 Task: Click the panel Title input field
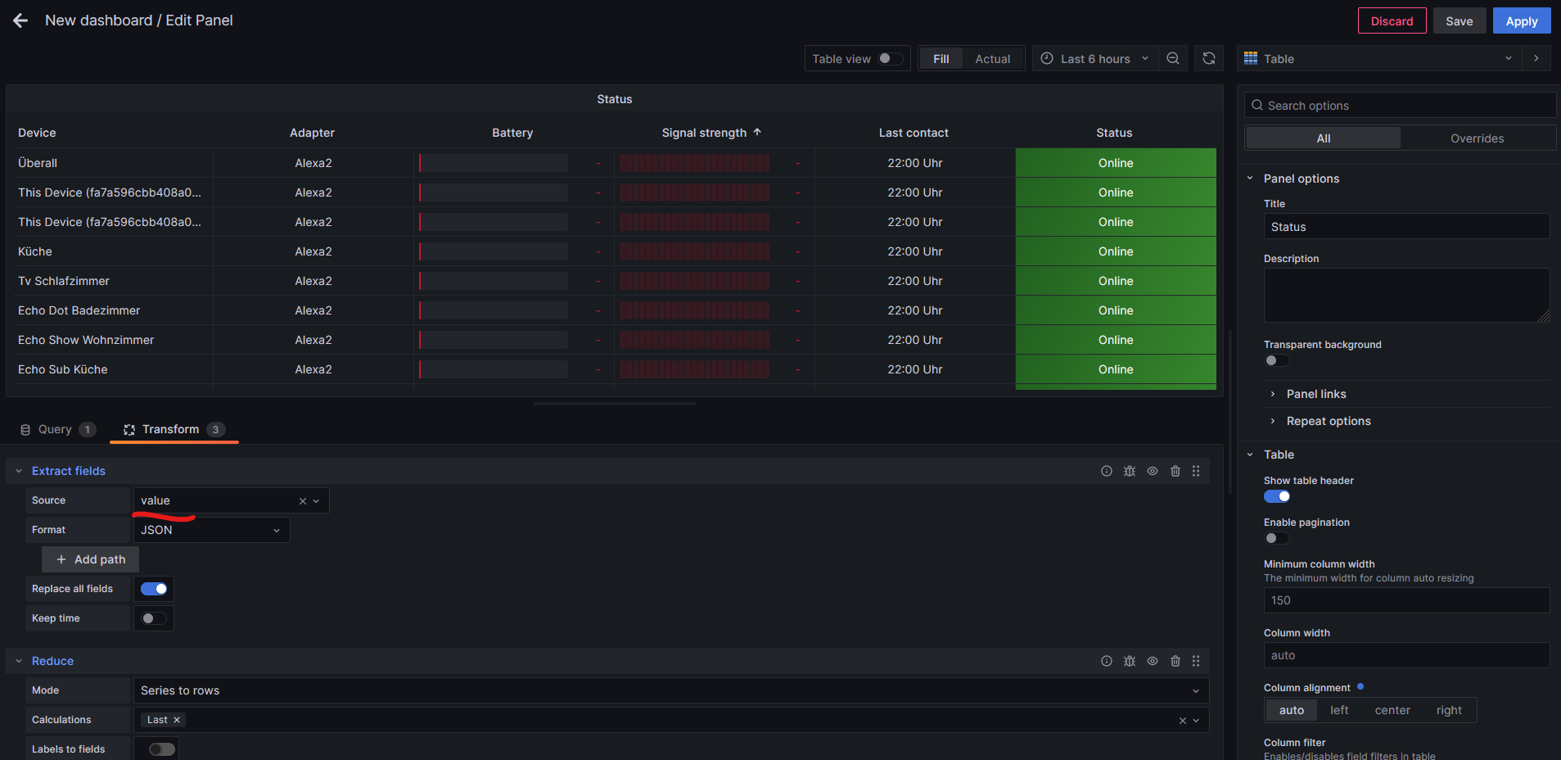(x=1407, y=227)
